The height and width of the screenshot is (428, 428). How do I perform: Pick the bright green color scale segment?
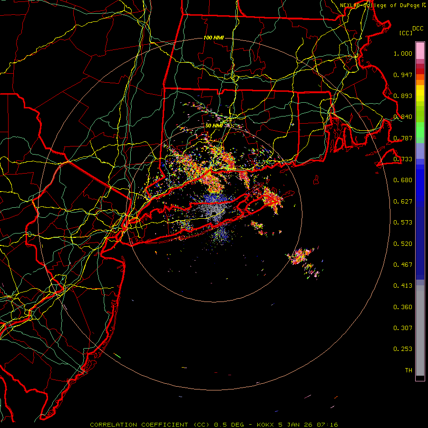[420, 130]
